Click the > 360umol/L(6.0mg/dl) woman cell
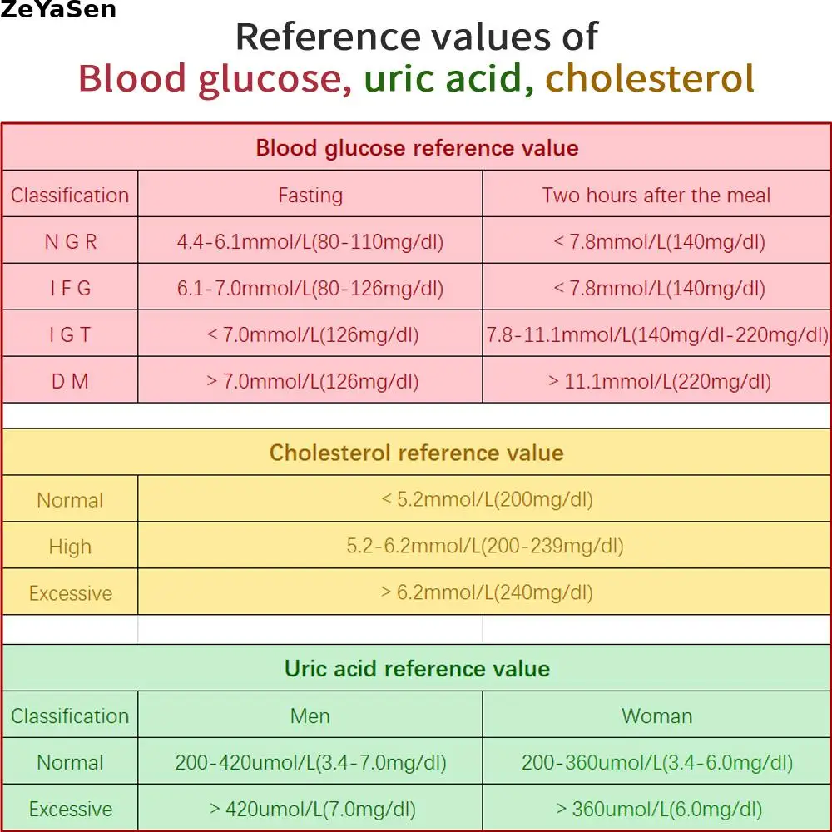The width and height of the screenshot is (832, 832). (656, 809)
